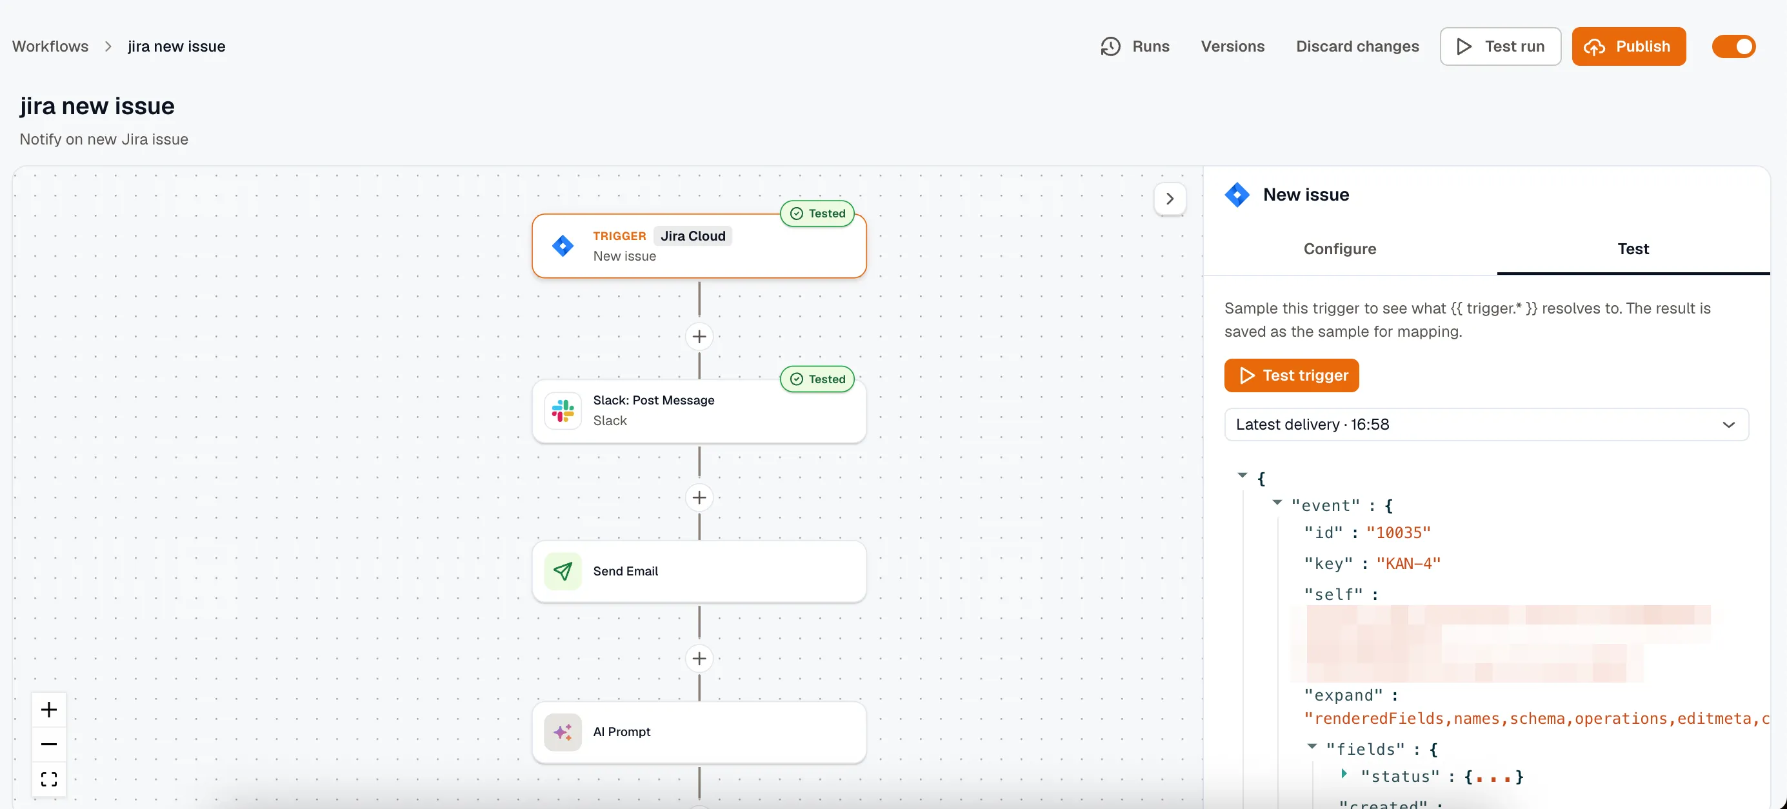Collapse the "event" JSON node

click(x=1277, y=503)
